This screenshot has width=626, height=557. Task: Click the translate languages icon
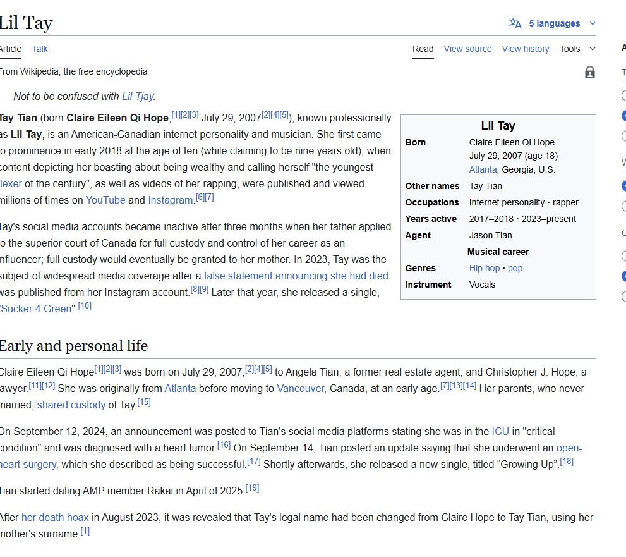coord(515,23)
